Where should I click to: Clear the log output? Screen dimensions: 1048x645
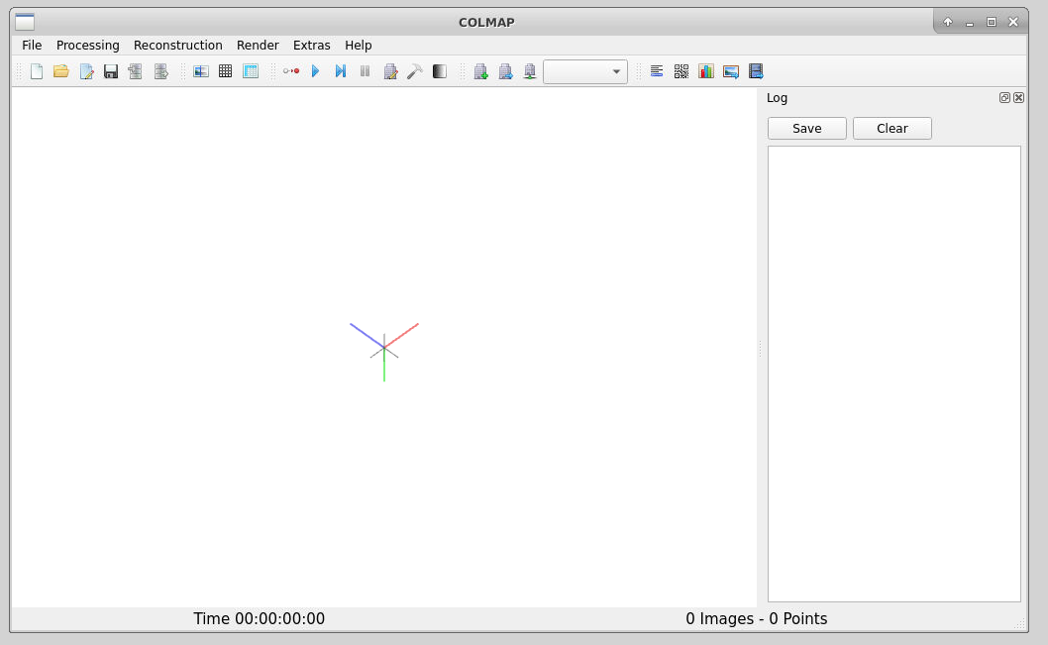pos(891,128)
